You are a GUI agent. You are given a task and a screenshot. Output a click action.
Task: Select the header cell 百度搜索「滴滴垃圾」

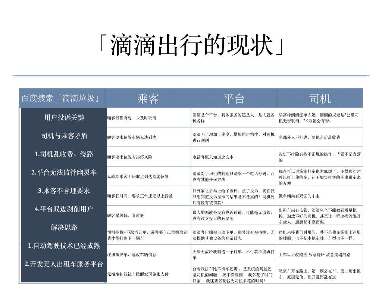[x=62, y=98]
